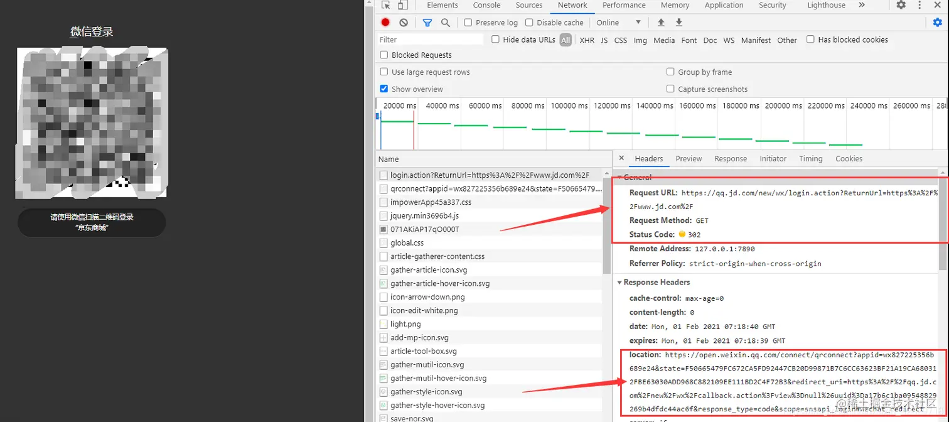
Task: Select icon of add-mp-icon.svg row
Action: click(x=383, y=338)
